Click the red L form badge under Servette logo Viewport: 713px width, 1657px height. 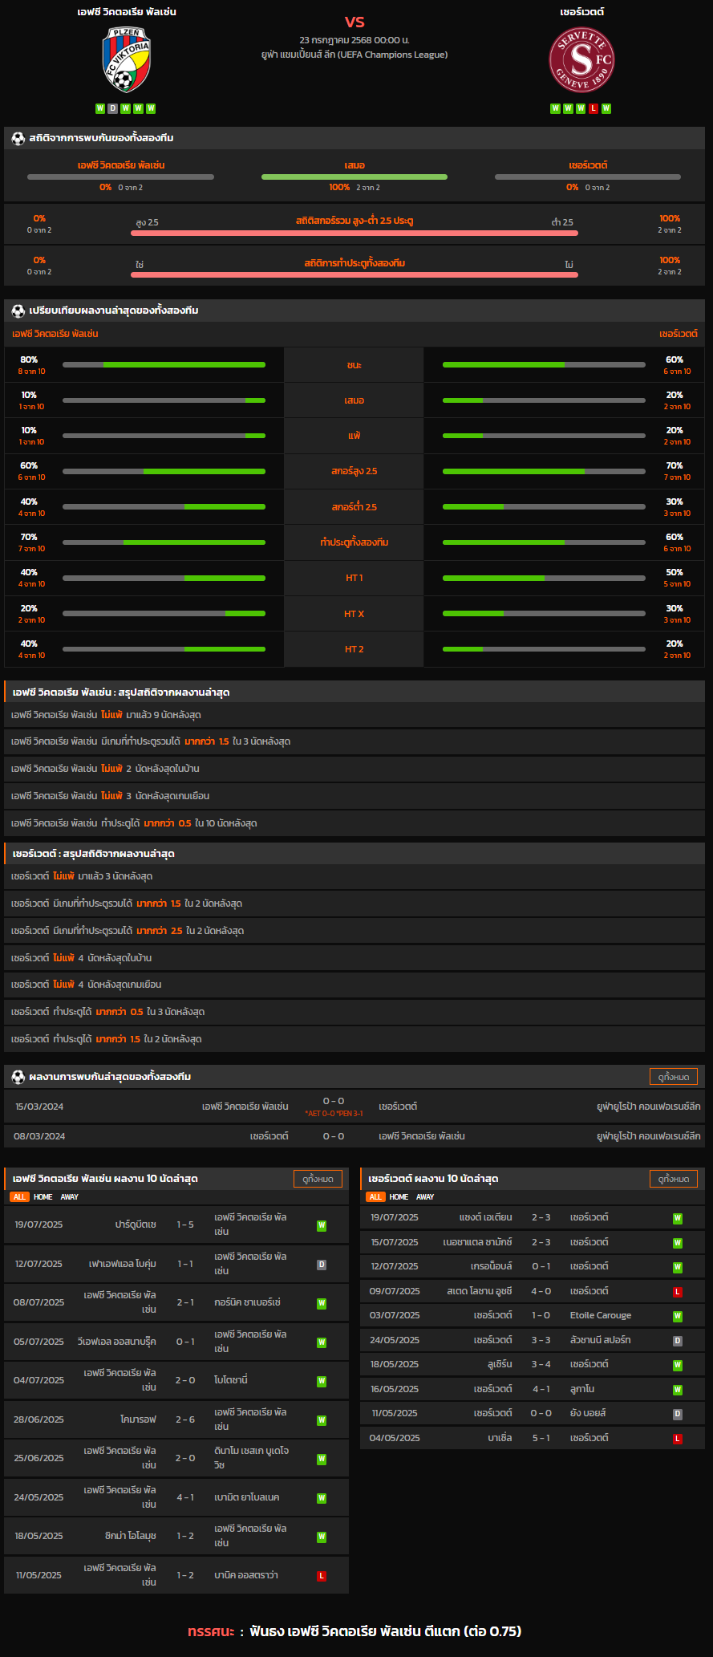(x=593, y=108)
